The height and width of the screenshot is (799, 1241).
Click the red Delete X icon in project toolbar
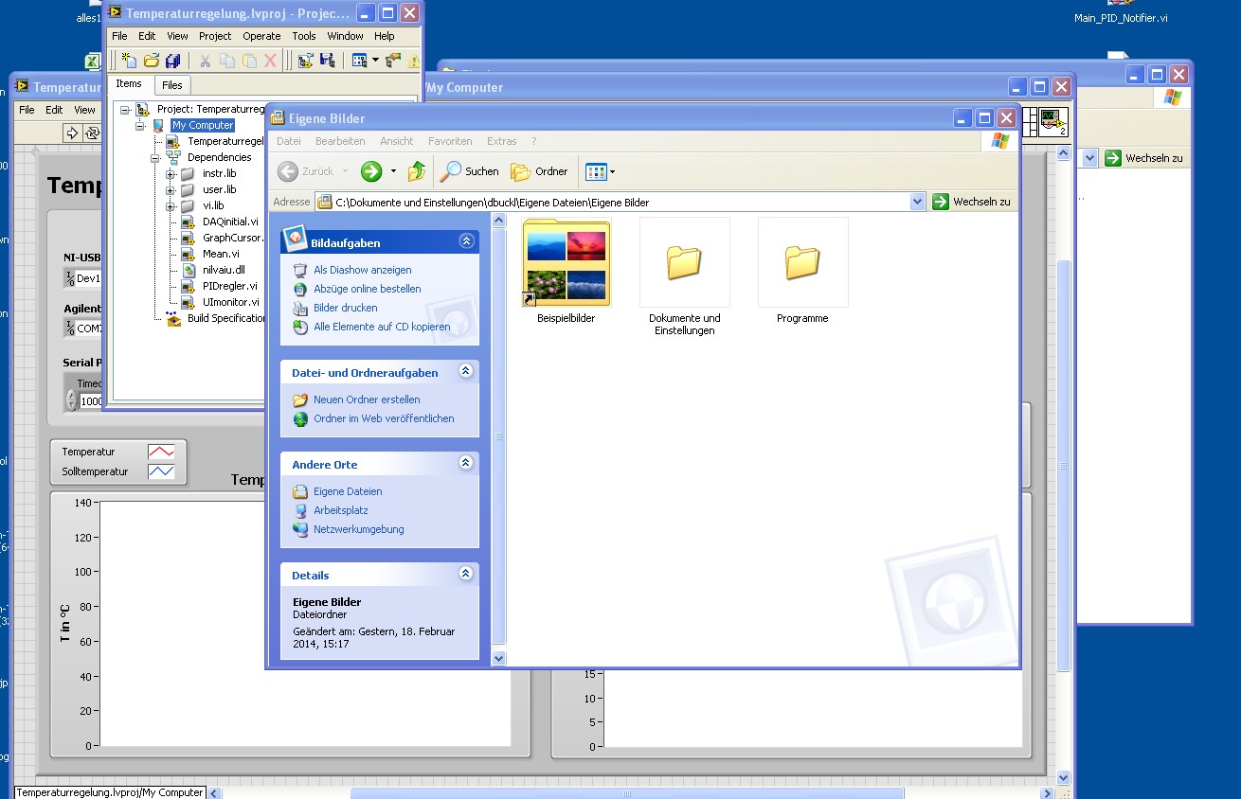click(270, 61)
